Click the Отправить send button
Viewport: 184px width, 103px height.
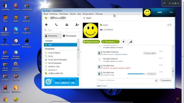(166, 80)
